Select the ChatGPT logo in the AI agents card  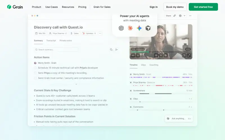click(x=121, y=28)
